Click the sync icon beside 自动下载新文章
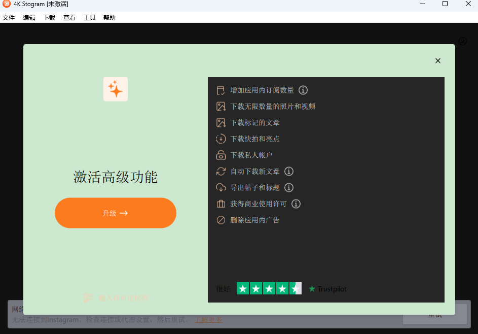The height and width of the screenshot is (334, 478). click(x=220, y=171)
